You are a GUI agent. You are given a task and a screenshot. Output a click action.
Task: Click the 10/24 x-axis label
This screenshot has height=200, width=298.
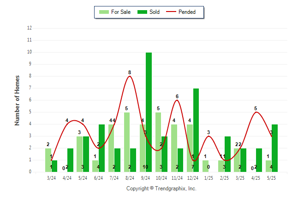pos(161,178)
